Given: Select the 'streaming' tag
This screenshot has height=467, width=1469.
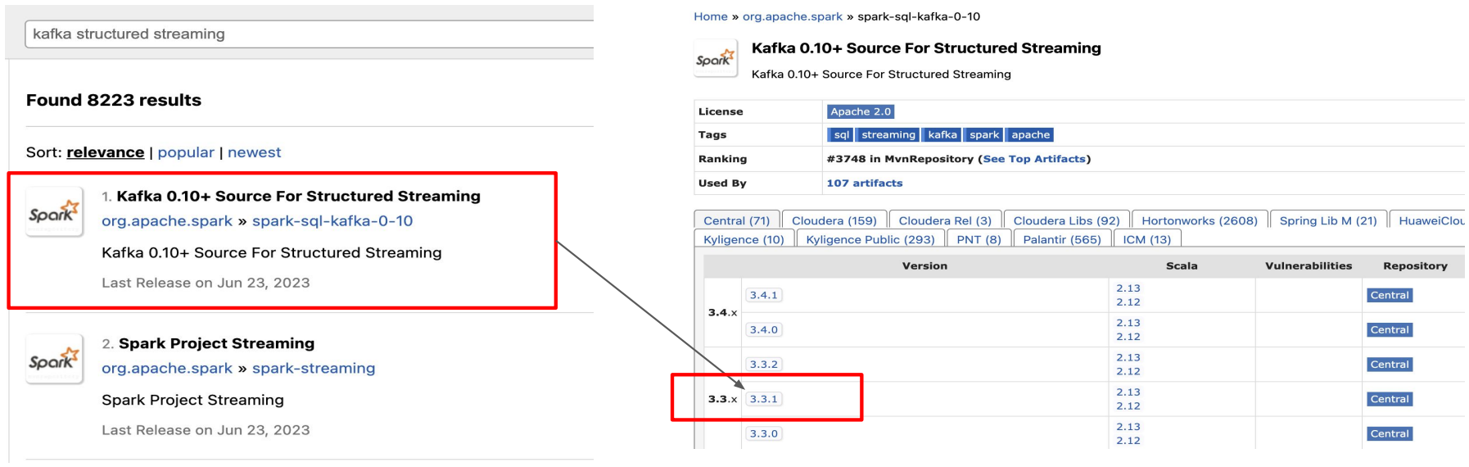Looking at the screenshot, I should (888, 135).
